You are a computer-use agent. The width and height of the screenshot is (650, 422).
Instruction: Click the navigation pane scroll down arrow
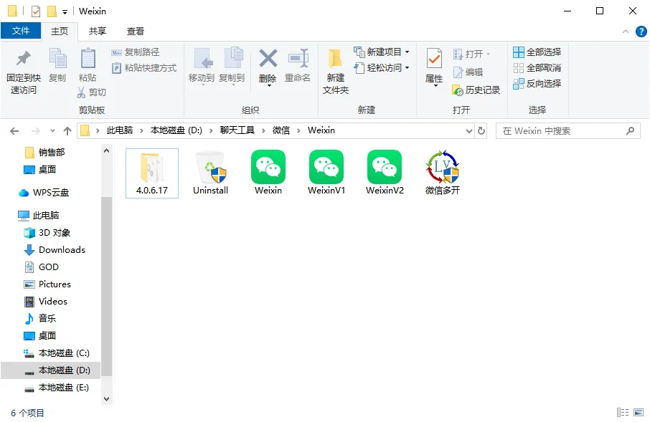[106, 399]
